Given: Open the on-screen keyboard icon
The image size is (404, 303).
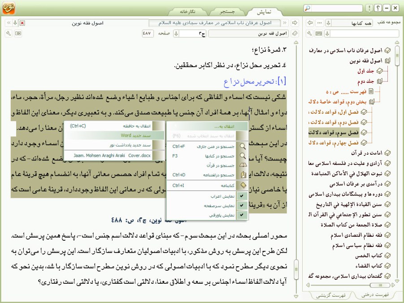Looking at the screenshot, I should click(x=319, y=33).
